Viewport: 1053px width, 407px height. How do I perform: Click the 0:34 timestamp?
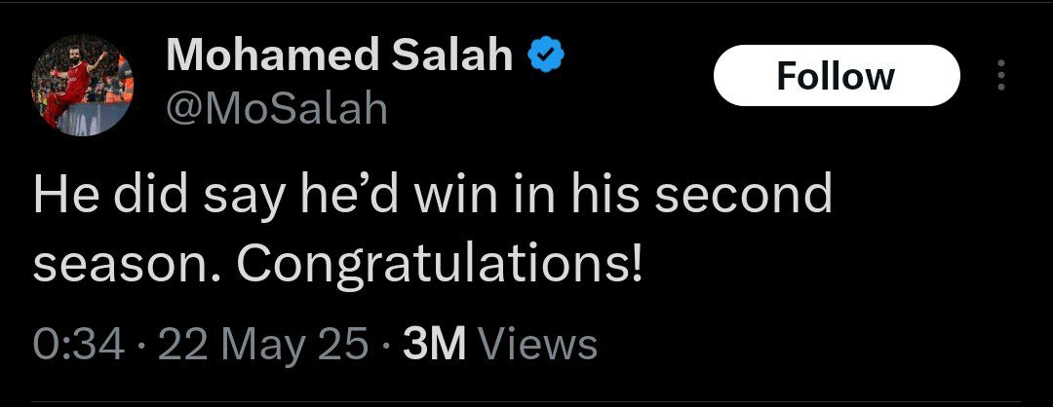coord(77,343)
